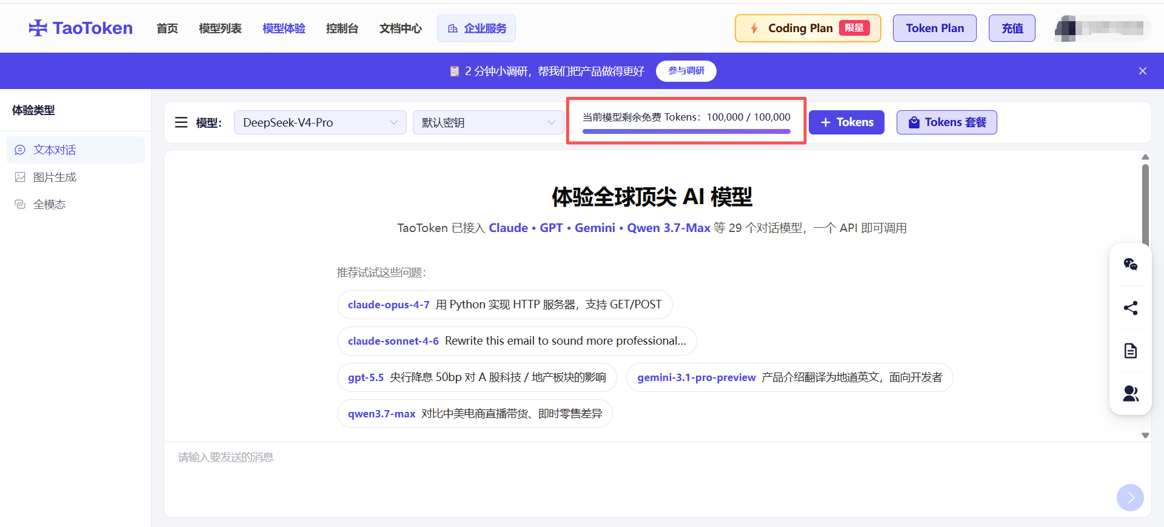Click the user community icon
This screenshot has height=527, width=1164.
click(x=1131, y=394)
